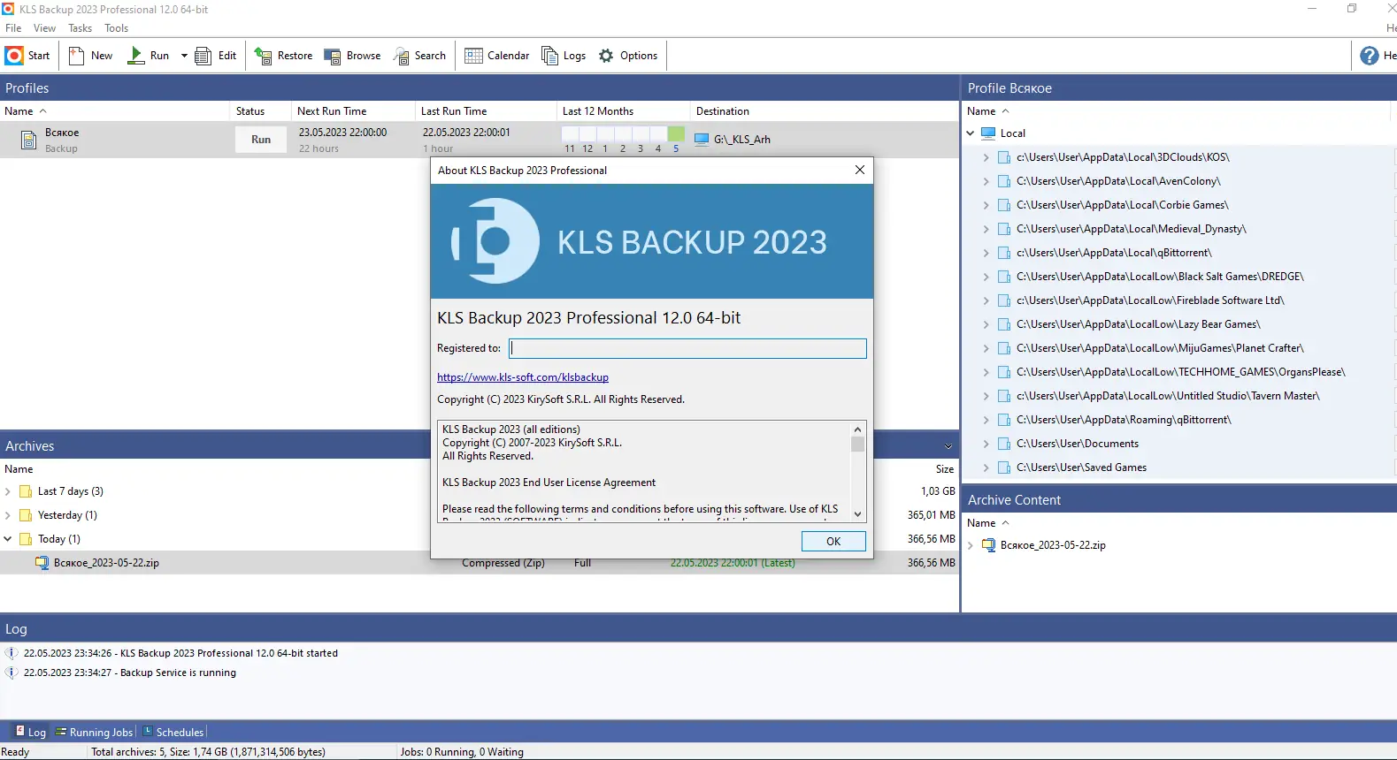Screen dimensions: 1397x760
Task: Click the green month cell in Last 12 Months
Action: (676, 133)
